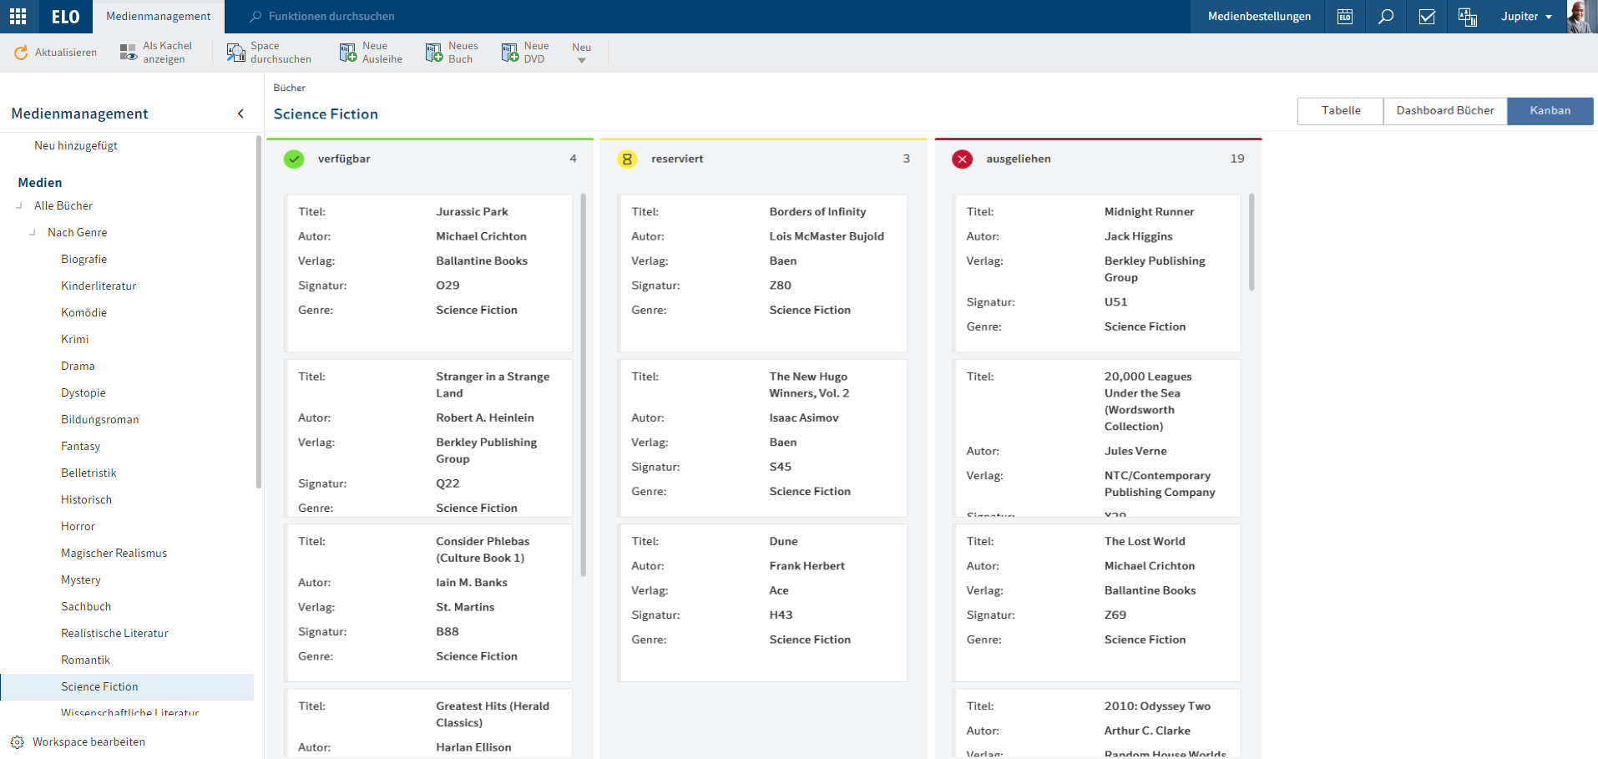Open the apps grid menu icon
The height and width of the screenshot is (759, 1598).
(x=18, y=16)
